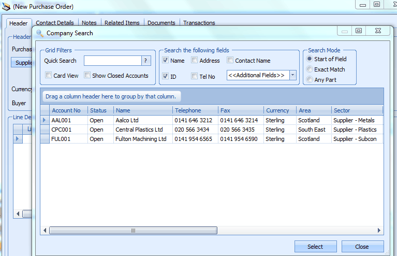Enable the Address search field checkbox
This screenshot has width=397, height=256.
pyautogui.click(x=195, y=61)
